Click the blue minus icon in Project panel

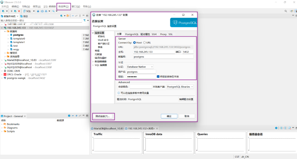click(x=73, y=116)
